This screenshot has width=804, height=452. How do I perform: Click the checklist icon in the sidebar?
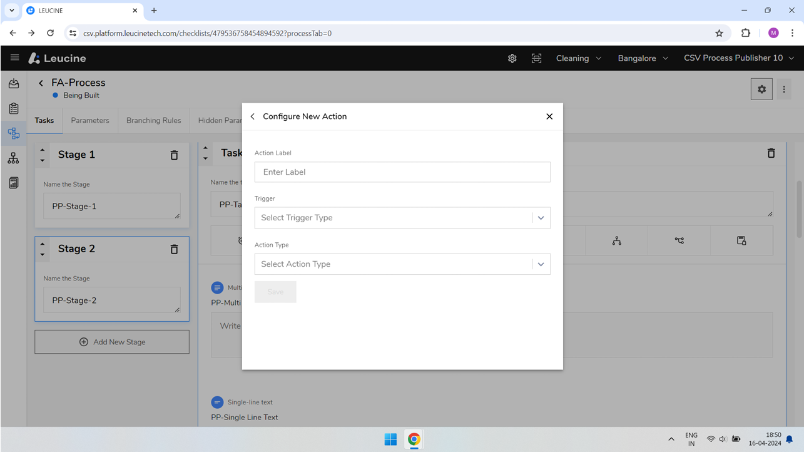point(13,108)
